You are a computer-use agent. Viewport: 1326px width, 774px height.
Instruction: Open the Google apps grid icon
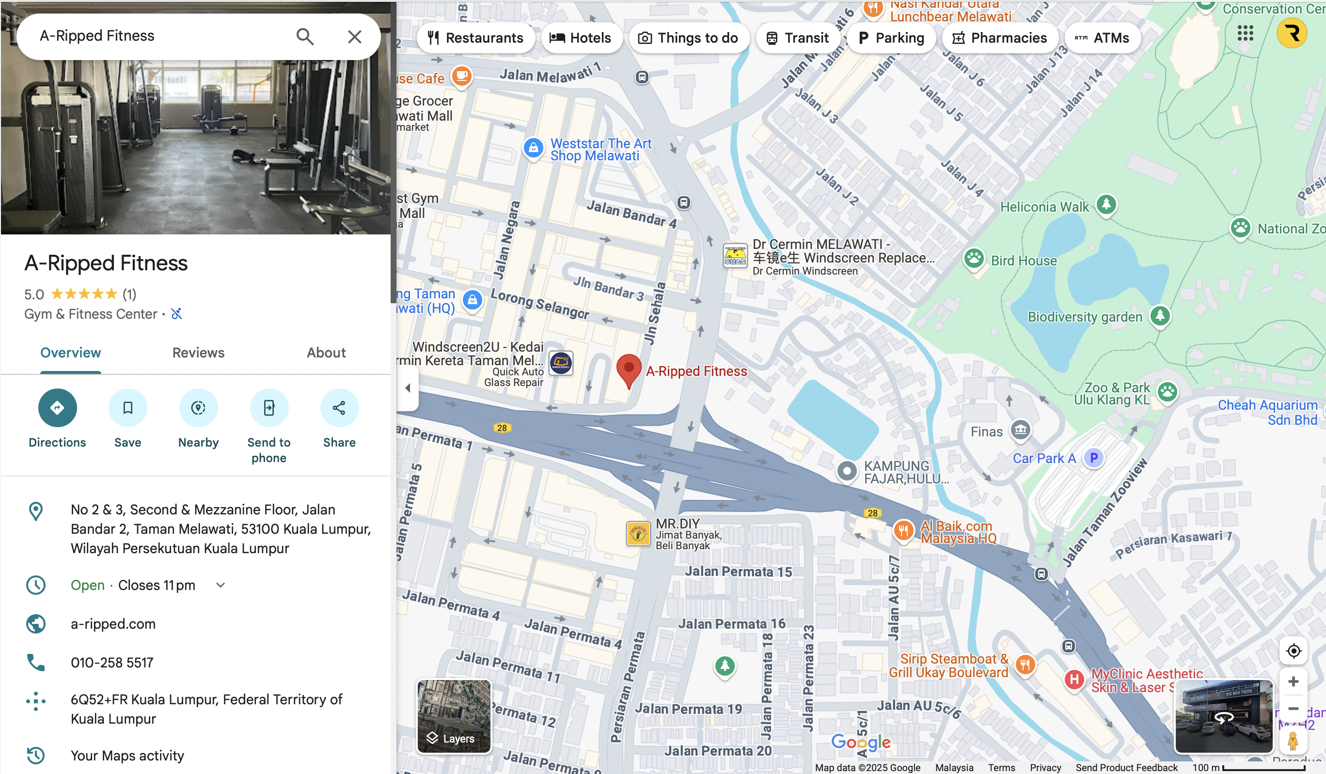tap(1245, 33)
